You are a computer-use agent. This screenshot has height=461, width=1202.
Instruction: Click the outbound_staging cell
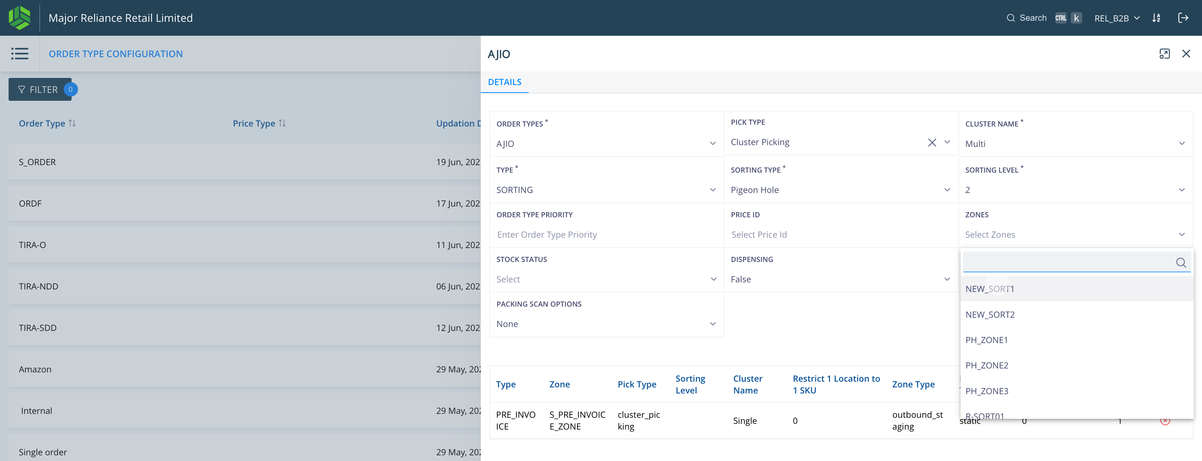917,421
